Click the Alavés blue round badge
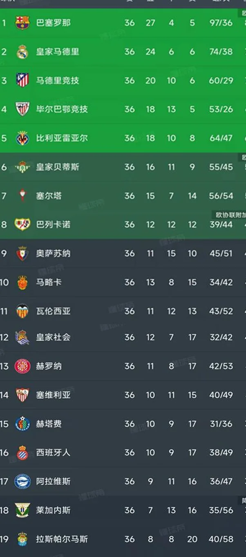Viewport: 246px width, 557px height. (x=22, y=481)
